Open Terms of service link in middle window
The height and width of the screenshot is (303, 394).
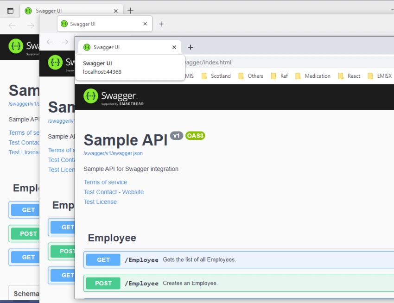[x=62, y=150]
